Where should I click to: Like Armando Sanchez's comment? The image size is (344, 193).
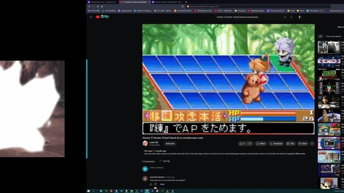[151, 184]
